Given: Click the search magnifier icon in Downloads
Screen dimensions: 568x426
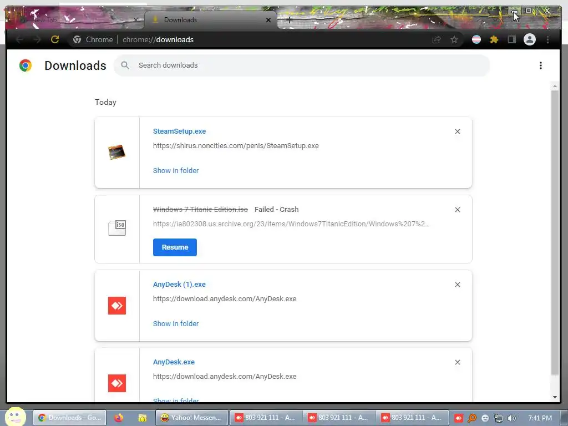Looking at the screenshot, I should click(125, 65).
